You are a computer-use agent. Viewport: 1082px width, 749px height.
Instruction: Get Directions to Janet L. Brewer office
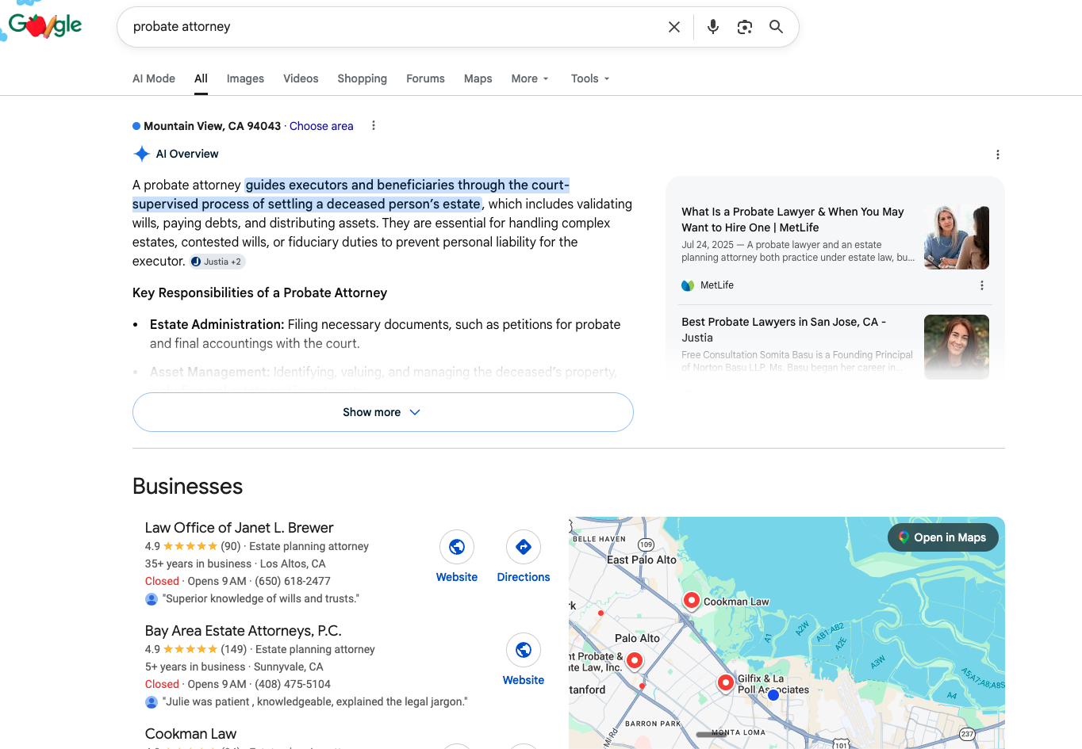pos(524,547)
